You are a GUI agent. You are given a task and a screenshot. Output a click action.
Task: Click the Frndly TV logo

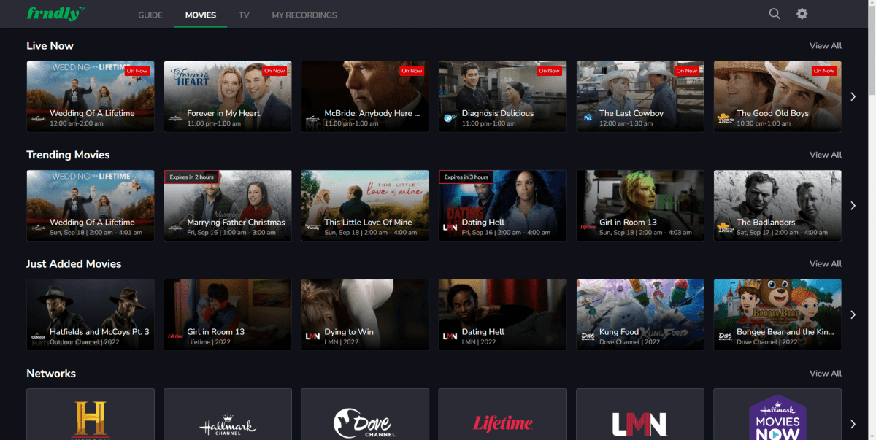coord(54,13)
